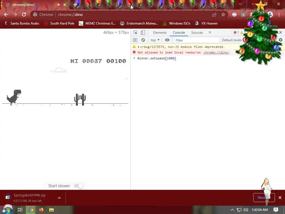Bookmark this page with the star icon
This screenshot has width=285, height=214.
click(223, 15)
